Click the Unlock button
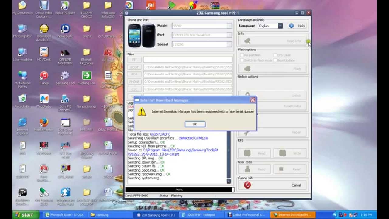 pyautogui.click(x=273, y=96)
